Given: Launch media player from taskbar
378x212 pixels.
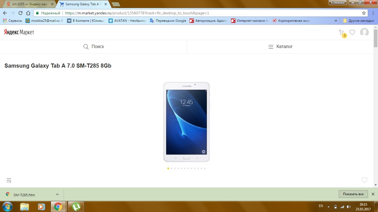Looking at the screenshot, I should point(41,206).
